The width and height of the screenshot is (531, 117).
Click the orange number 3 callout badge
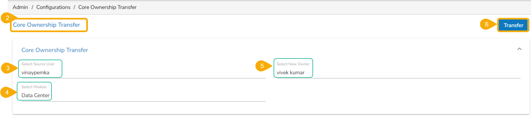8,68
